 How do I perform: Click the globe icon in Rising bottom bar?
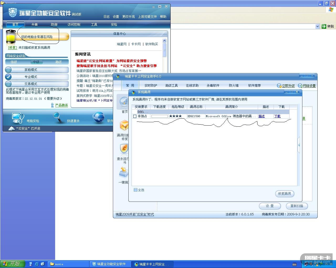click(99, 118)
